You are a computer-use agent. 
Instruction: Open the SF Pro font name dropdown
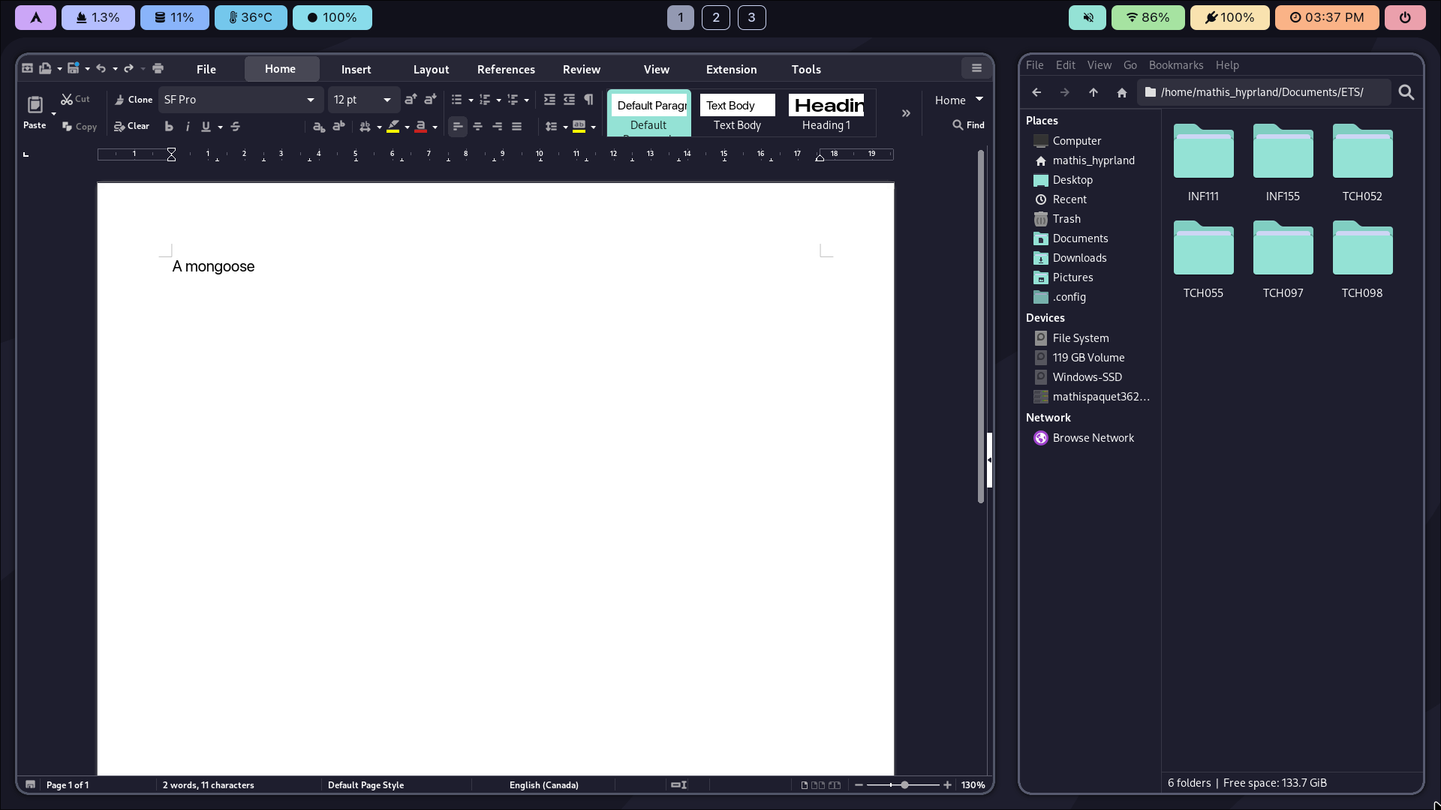[310, 100]
